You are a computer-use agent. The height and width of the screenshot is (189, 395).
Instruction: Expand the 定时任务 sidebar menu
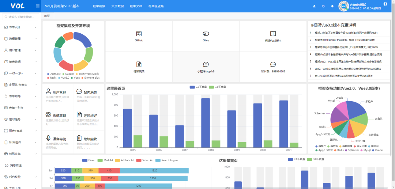(20, 119)
